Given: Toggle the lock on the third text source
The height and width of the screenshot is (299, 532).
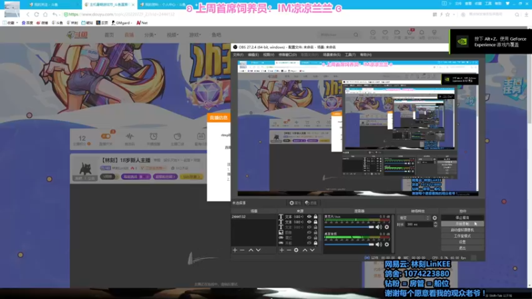Looking at the screenshot, I should click(315, 227).
